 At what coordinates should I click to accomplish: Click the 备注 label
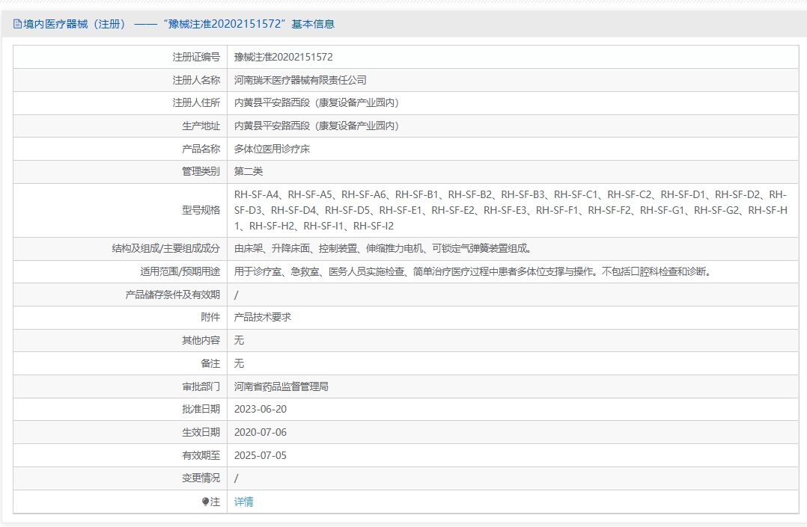click(x=210, y=363)
